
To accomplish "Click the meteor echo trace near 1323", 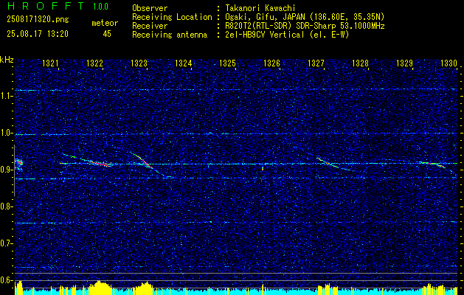I will coord(145,163).
